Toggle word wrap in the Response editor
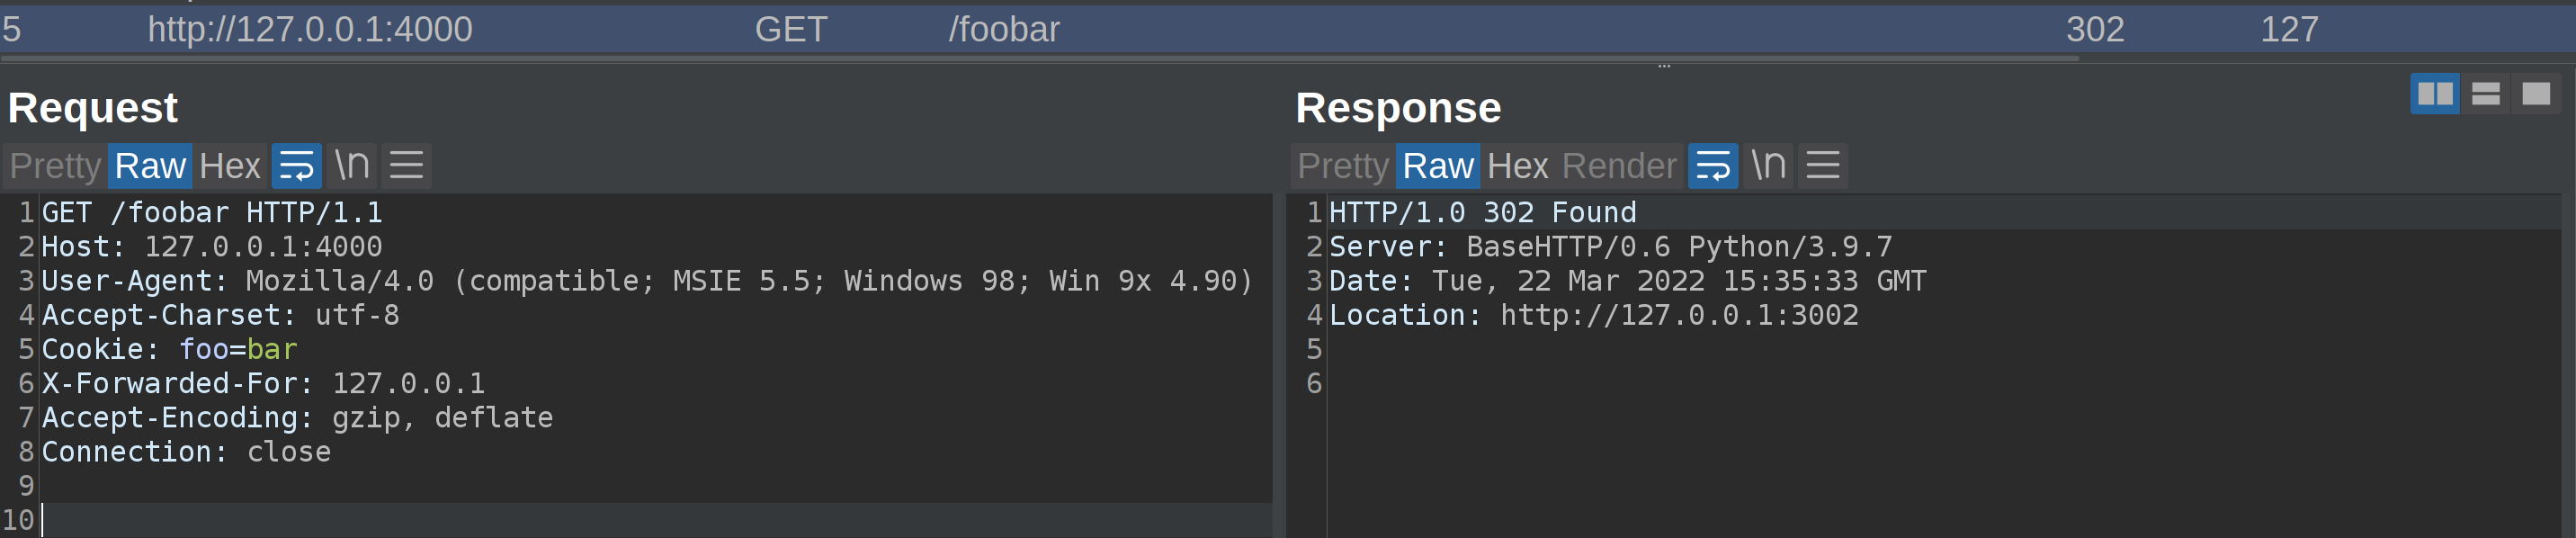 [1713, 165]
